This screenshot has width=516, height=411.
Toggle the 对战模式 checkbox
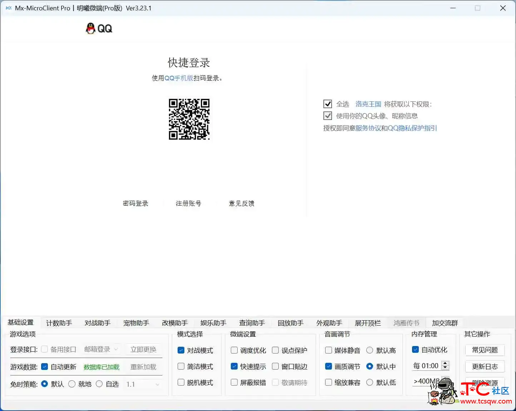tap(181, 350)
